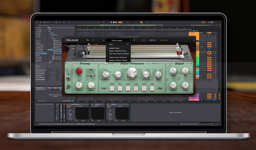Choose Restore Factory Presets

(x=118, y=60)
